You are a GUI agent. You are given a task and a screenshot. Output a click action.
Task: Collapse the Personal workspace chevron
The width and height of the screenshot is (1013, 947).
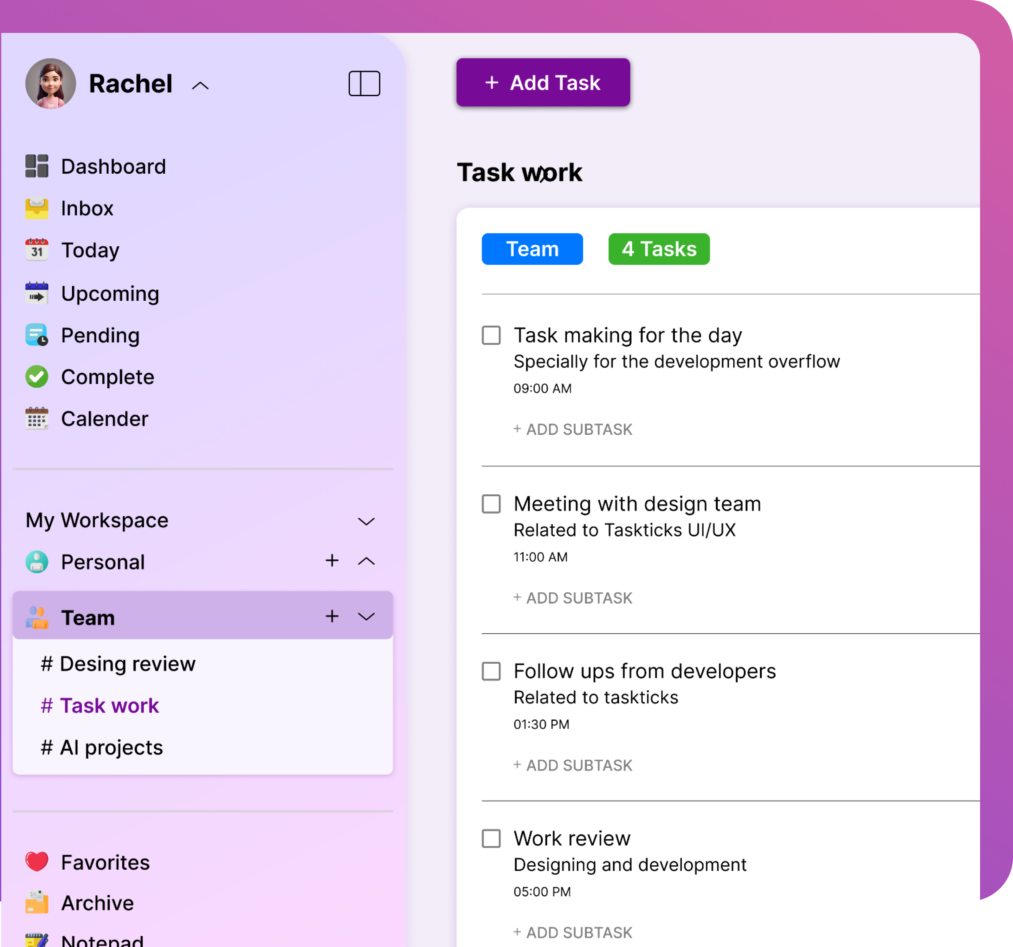[366, 561]
